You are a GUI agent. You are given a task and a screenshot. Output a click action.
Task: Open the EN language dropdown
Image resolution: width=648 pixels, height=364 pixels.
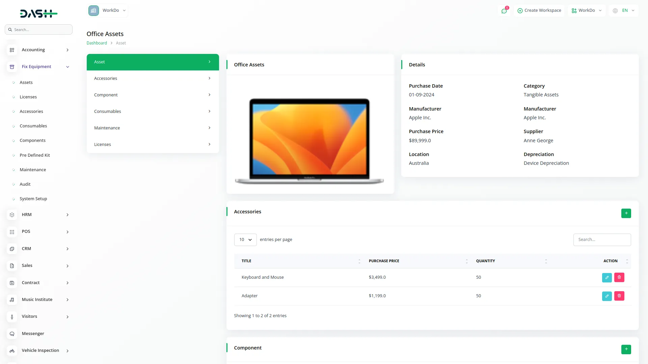click(x=624, y=10)
